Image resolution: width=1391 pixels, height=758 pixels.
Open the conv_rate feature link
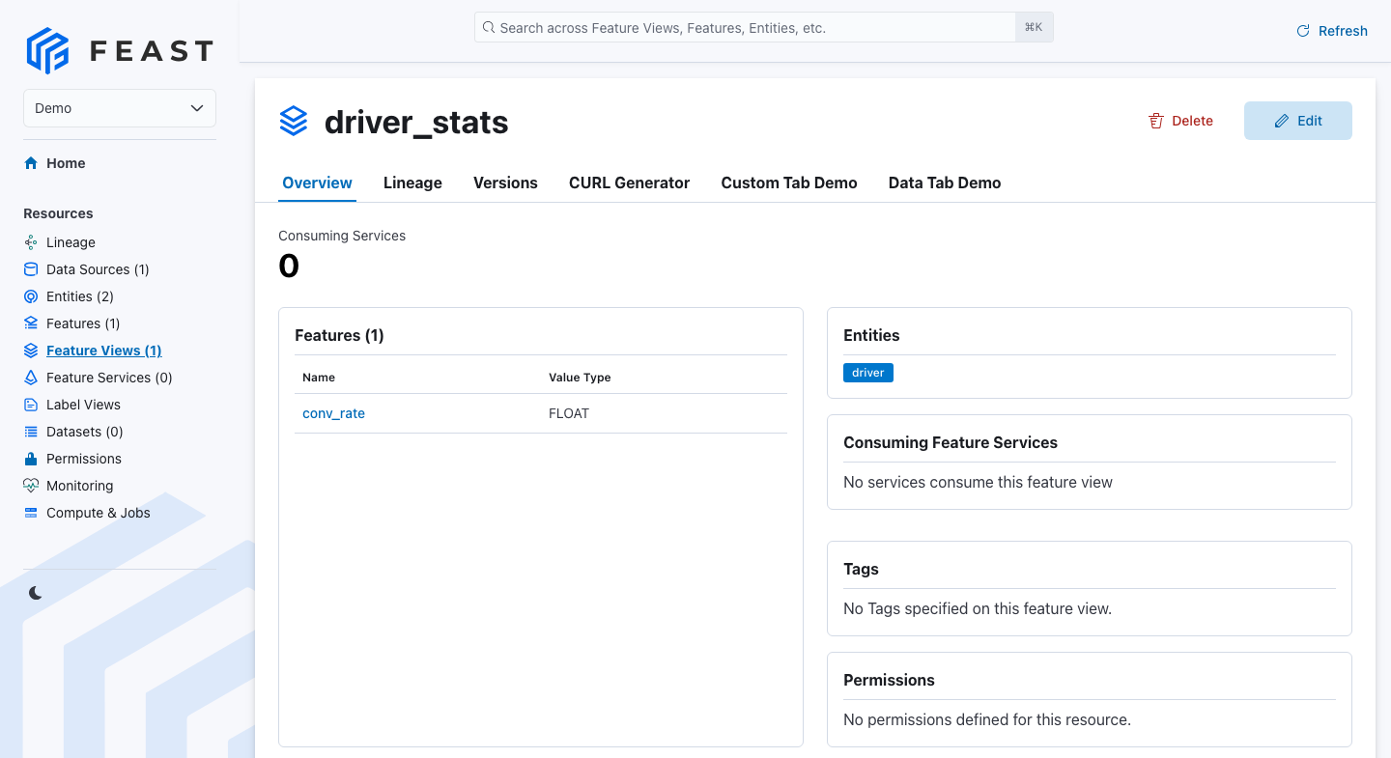point(333,413)
